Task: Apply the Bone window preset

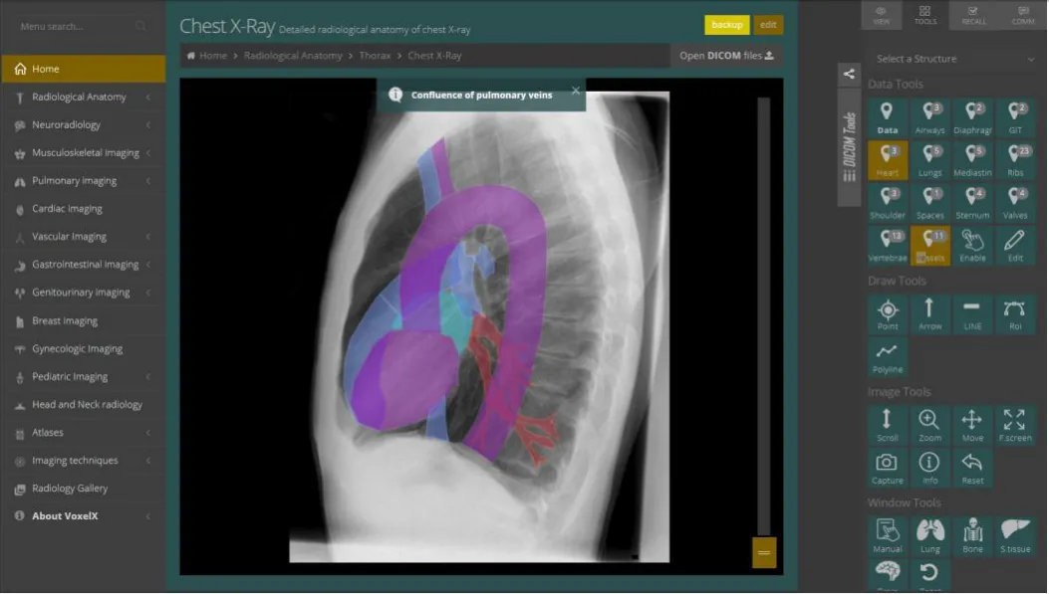Action: point(972,536)
